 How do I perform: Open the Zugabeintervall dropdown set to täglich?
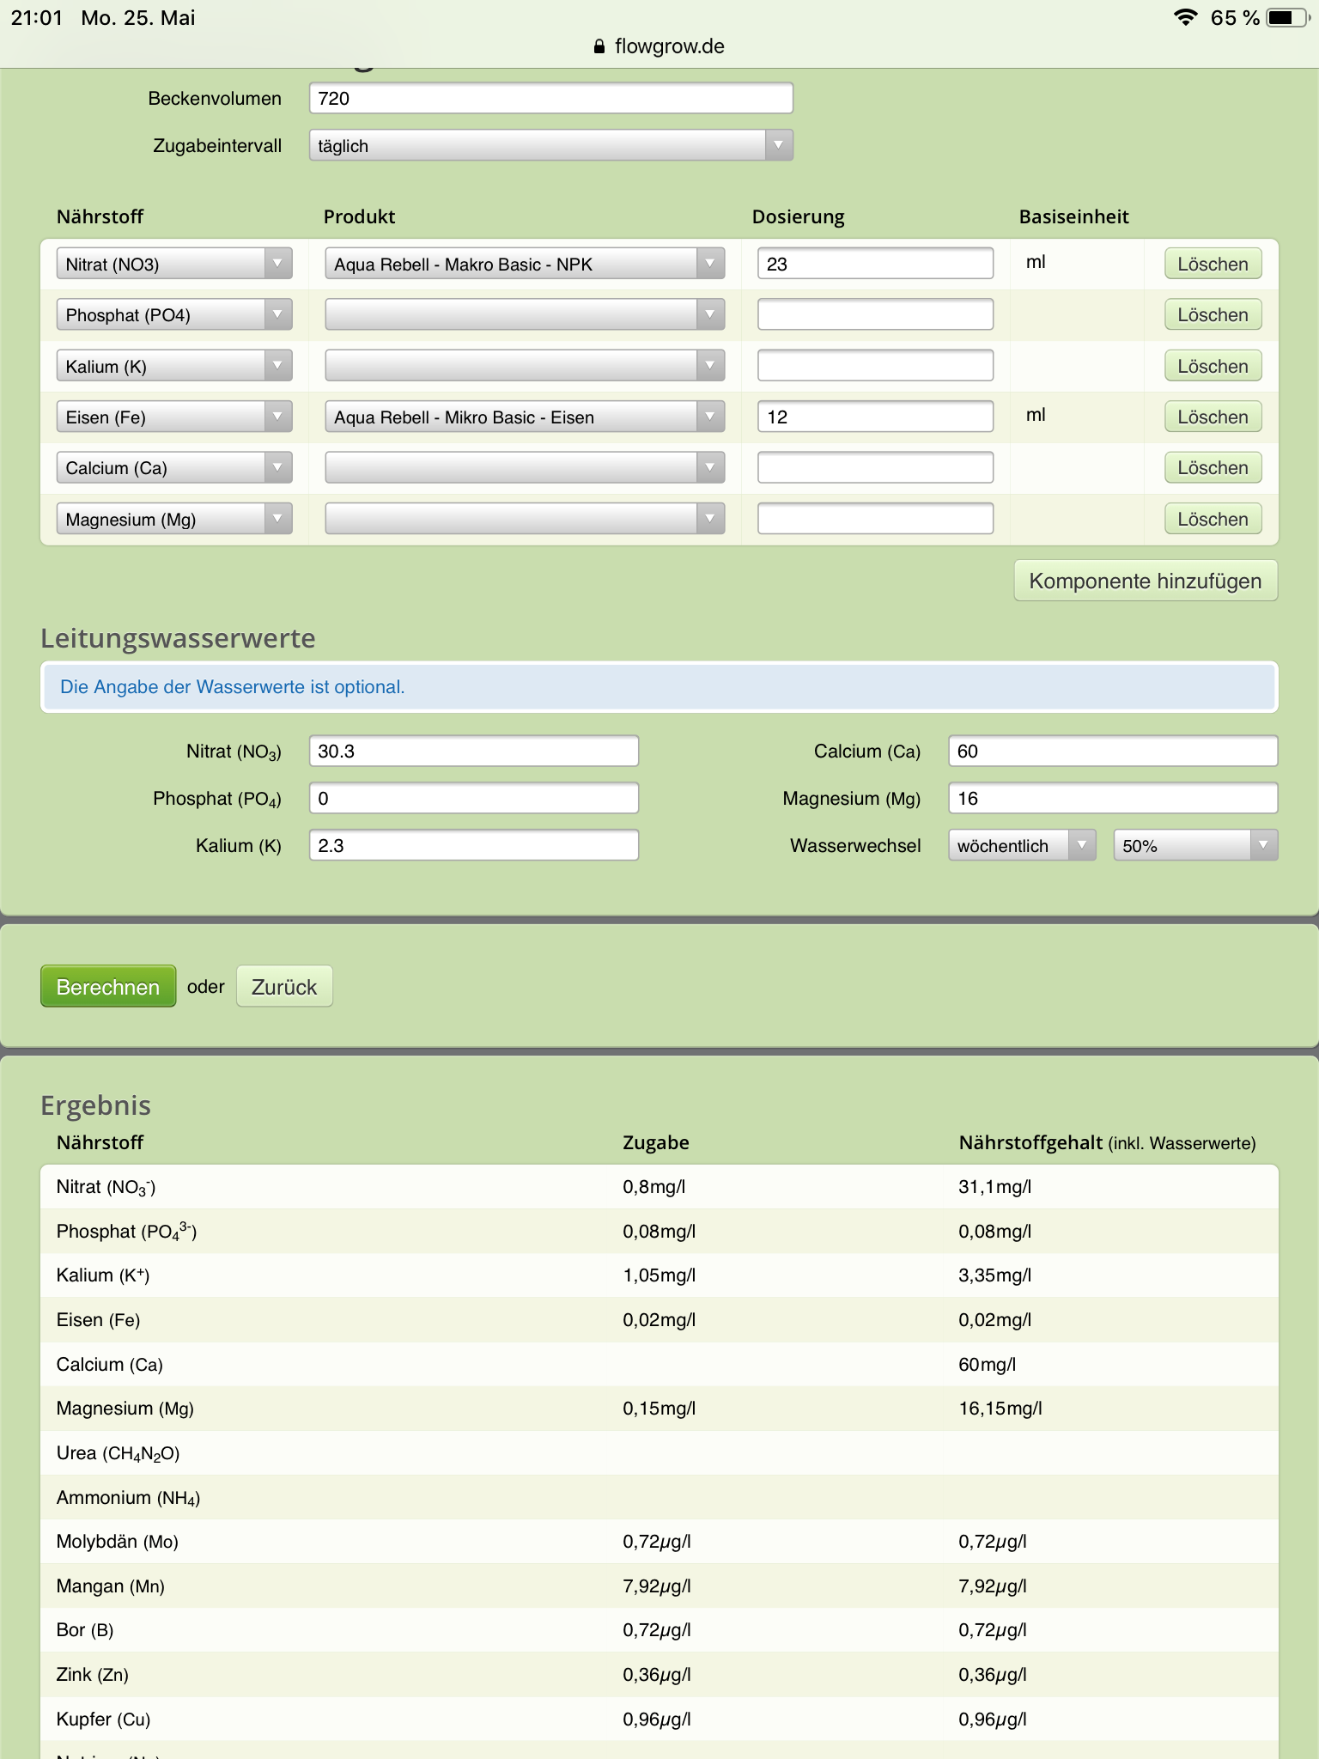pos(550,145)
